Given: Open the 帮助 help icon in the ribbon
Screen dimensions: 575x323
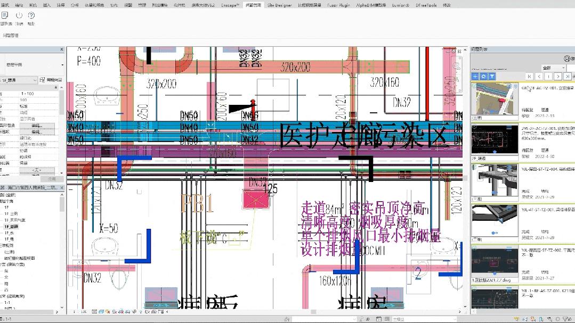Looking at the screenshot, I should pyautogui.click(x=30, y=15).
